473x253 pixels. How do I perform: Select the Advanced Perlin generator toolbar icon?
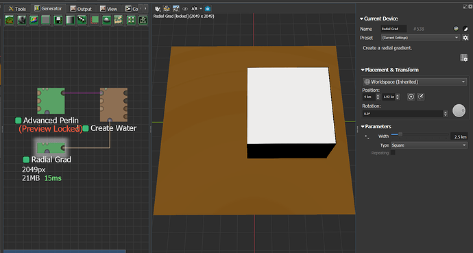(x=10, y=20)
